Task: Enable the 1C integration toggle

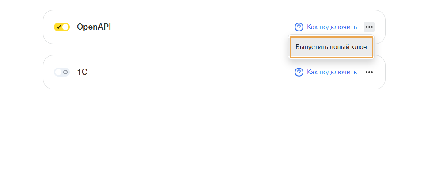Action: (x=62, y=72)
